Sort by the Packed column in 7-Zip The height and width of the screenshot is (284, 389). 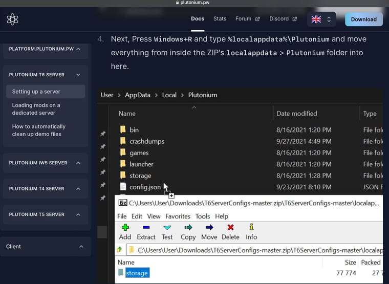tap(371, 262)
